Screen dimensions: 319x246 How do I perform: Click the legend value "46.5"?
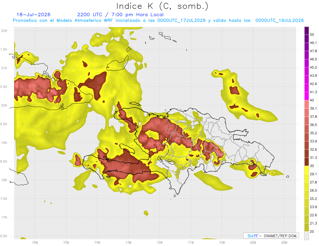point(313,59)
